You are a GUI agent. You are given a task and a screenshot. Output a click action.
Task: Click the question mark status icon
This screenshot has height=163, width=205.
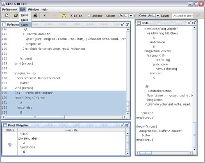point(10,145)
